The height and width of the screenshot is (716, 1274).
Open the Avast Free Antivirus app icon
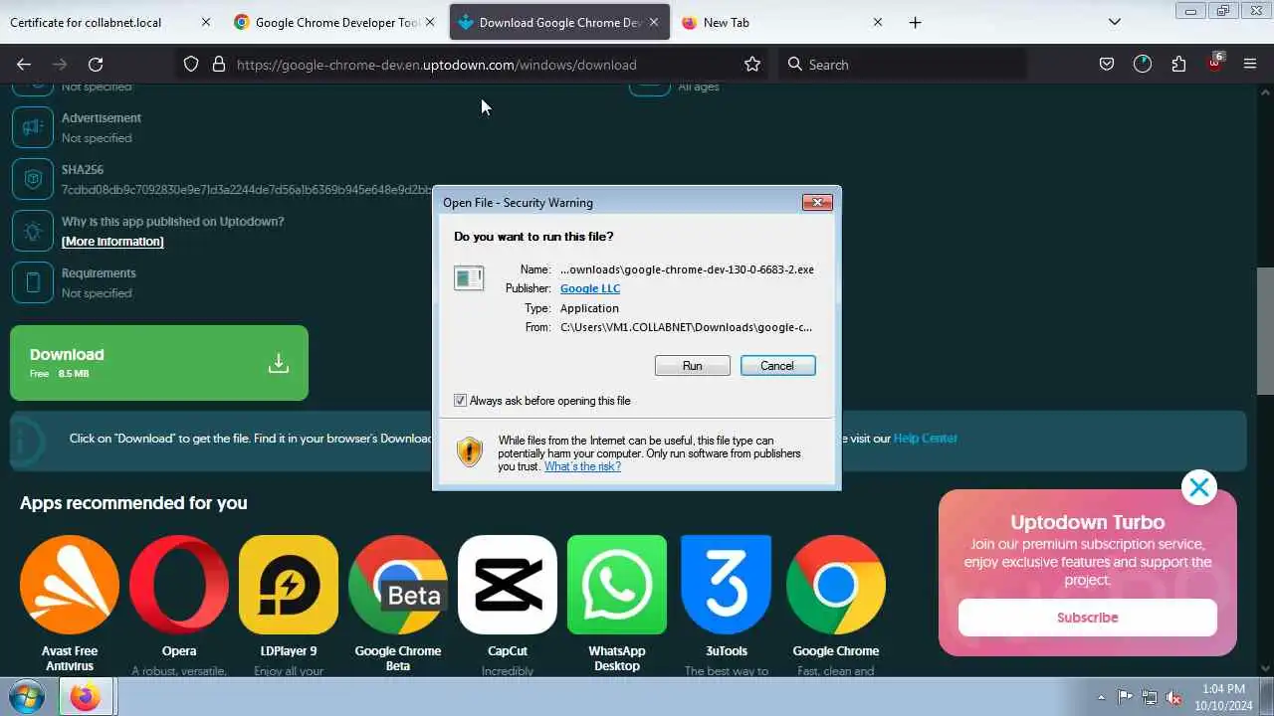pyautogui.click(x=70, y=585)
